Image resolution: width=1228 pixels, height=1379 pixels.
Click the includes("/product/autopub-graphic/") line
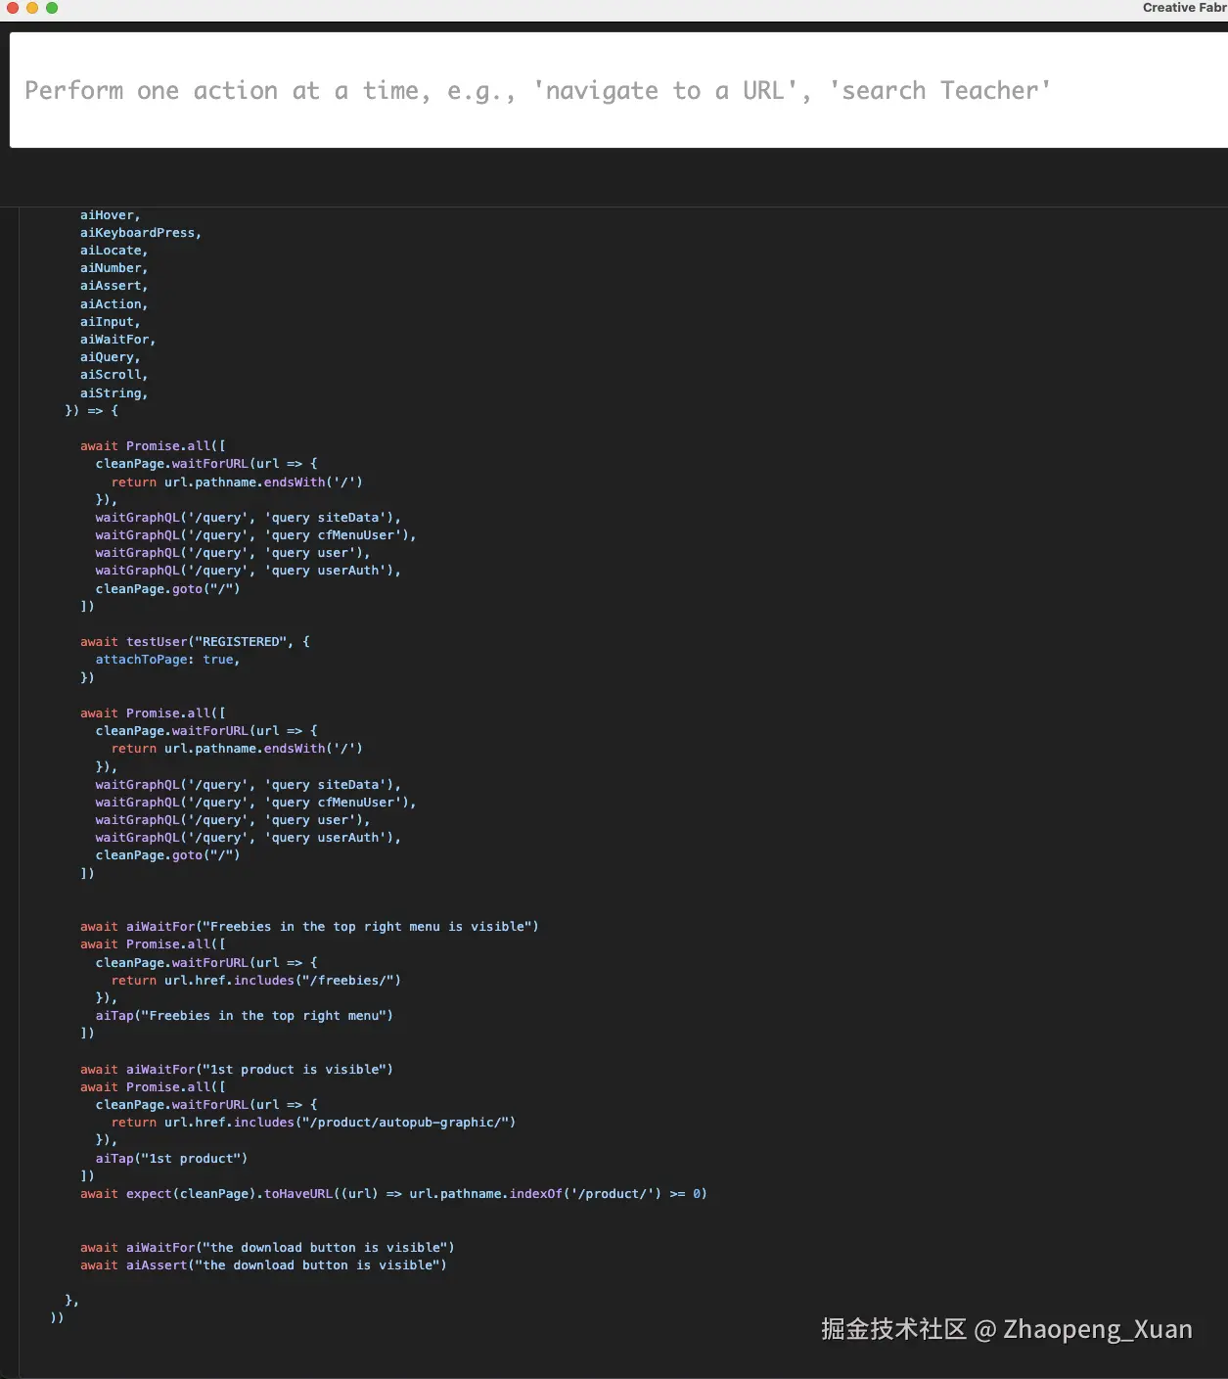tap(313, 1123)
